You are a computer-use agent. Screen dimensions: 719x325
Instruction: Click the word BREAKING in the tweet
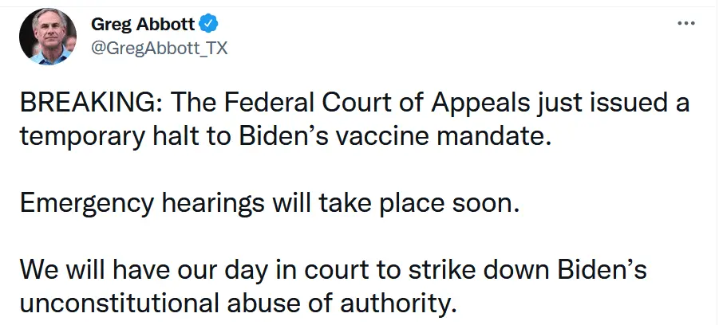coord(80,106)
